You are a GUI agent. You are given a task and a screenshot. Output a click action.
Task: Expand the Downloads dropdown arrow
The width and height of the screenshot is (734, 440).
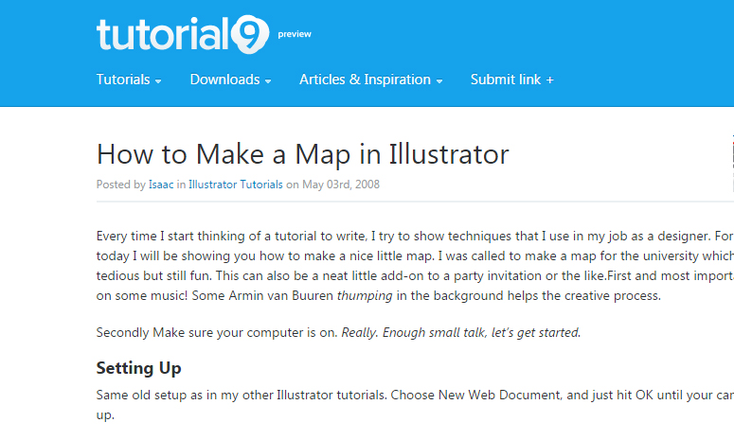[x=268, y=81]
